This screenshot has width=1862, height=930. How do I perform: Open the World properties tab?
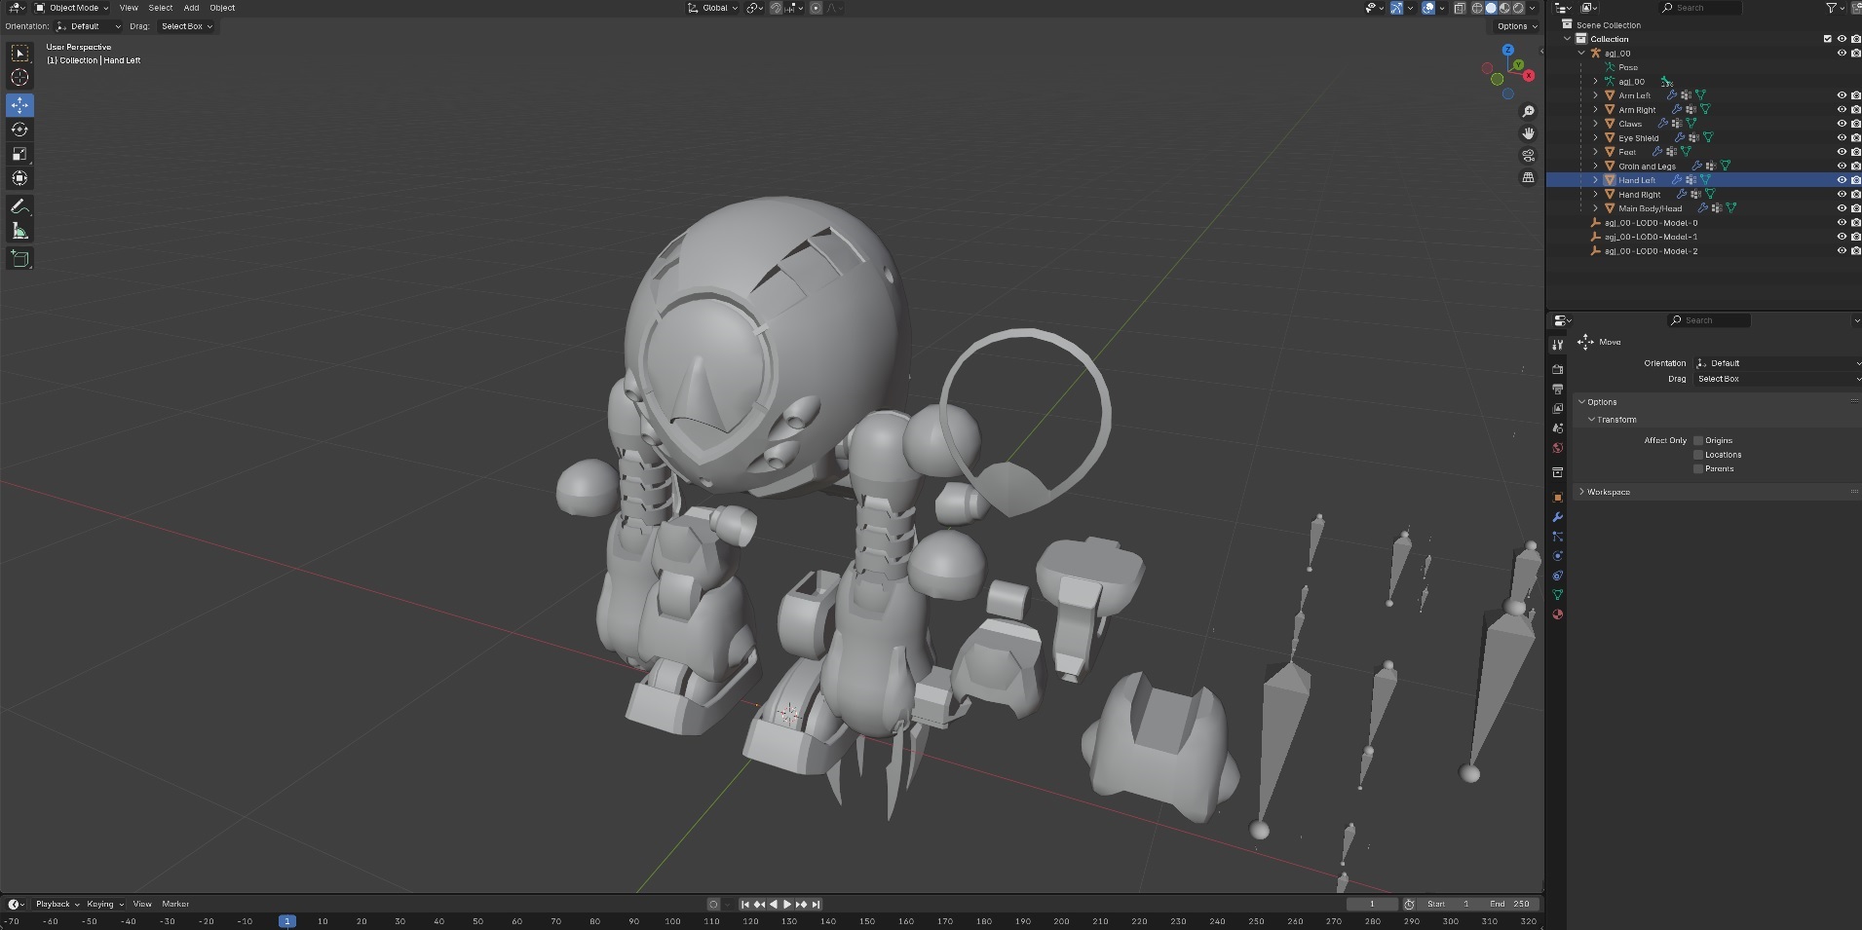1557,448
